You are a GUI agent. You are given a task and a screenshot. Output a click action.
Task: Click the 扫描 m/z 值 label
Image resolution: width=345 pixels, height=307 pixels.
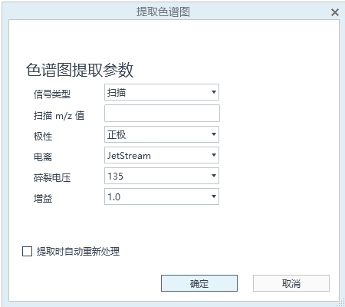[x=59, y=115]
